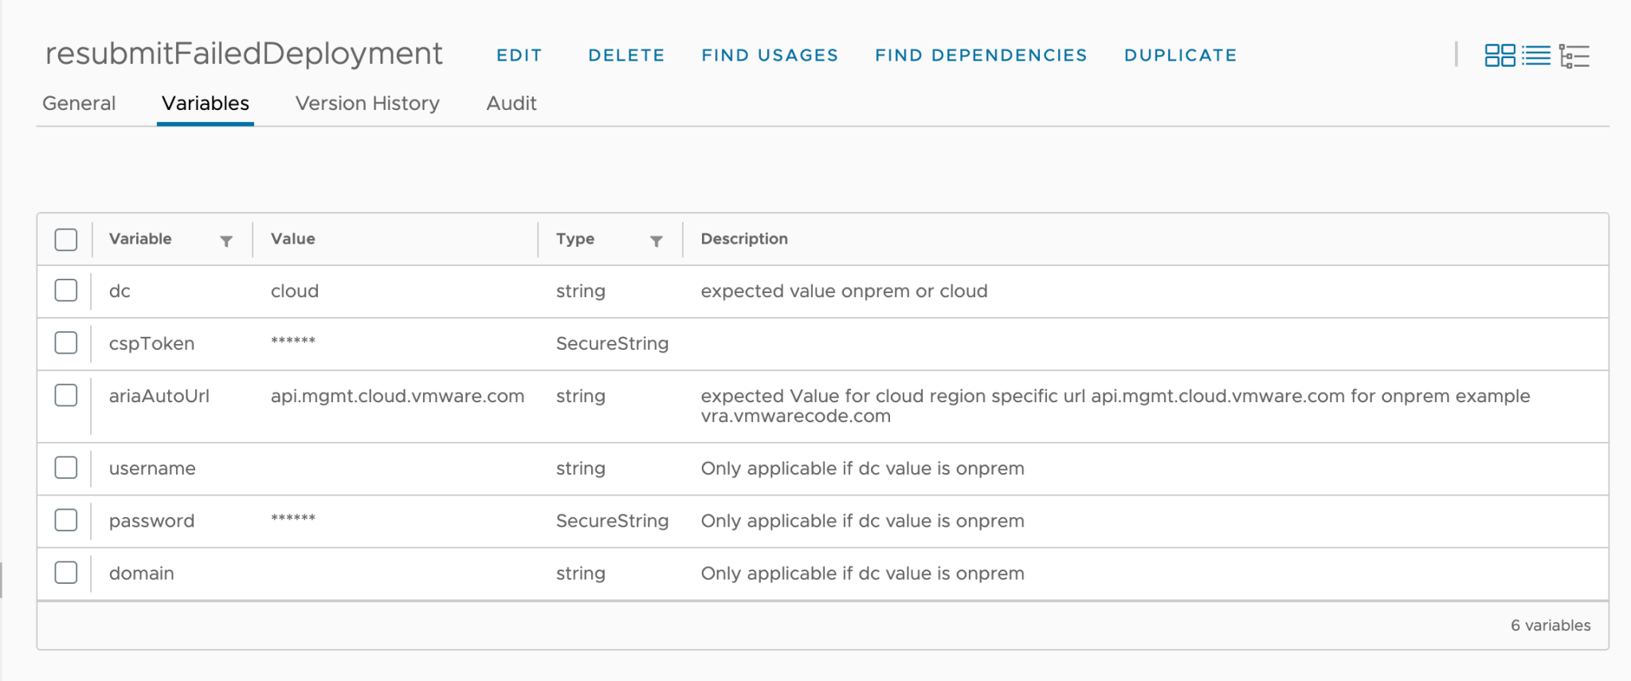Click the ariaAutoUrl description text
The width and height of the screenshot is (1631, 681).
tap(1115, 406)
